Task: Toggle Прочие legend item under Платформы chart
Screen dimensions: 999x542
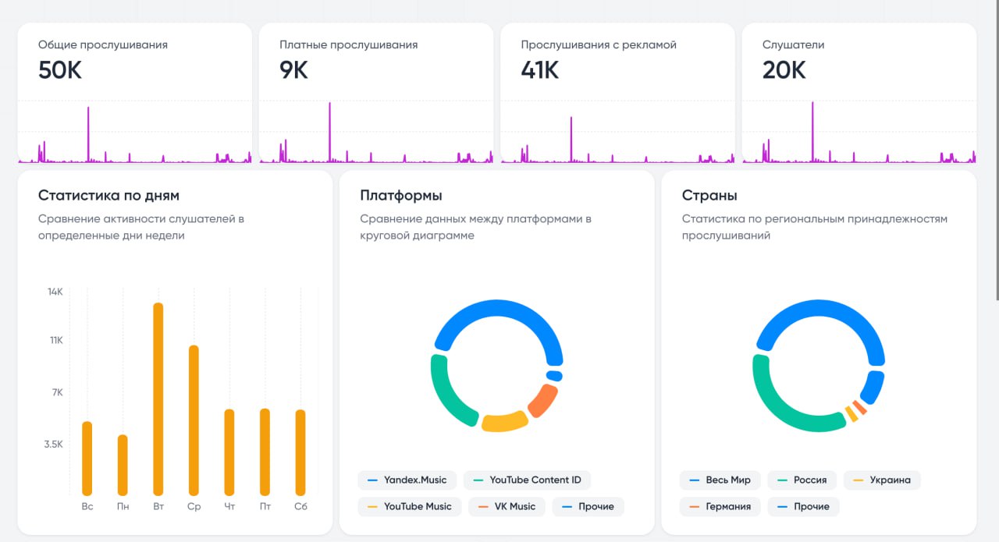Action: [x=588, y=506]
